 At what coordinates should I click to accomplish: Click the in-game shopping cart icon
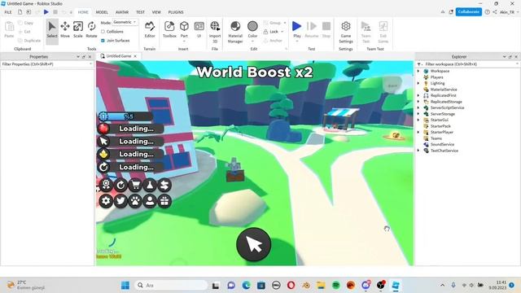click(x=135, y=185)
